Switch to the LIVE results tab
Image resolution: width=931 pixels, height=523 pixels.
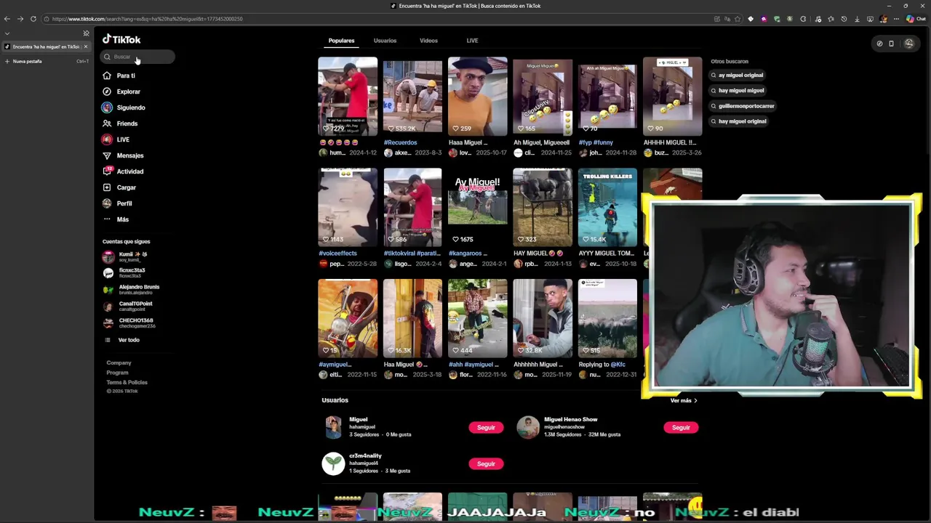click(472, 41)
